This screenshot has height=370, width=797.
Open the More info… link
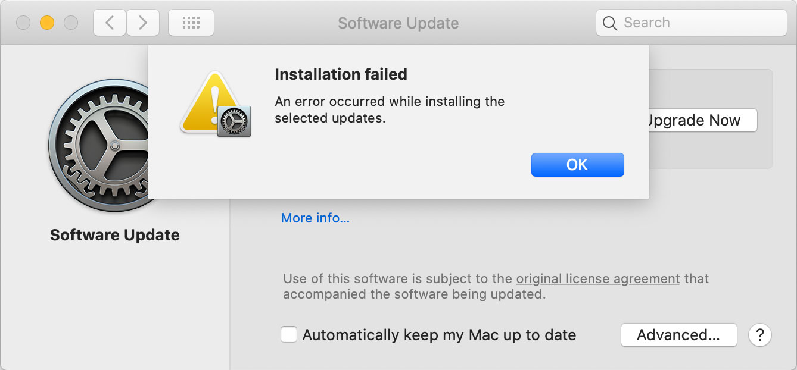(315, 218)
